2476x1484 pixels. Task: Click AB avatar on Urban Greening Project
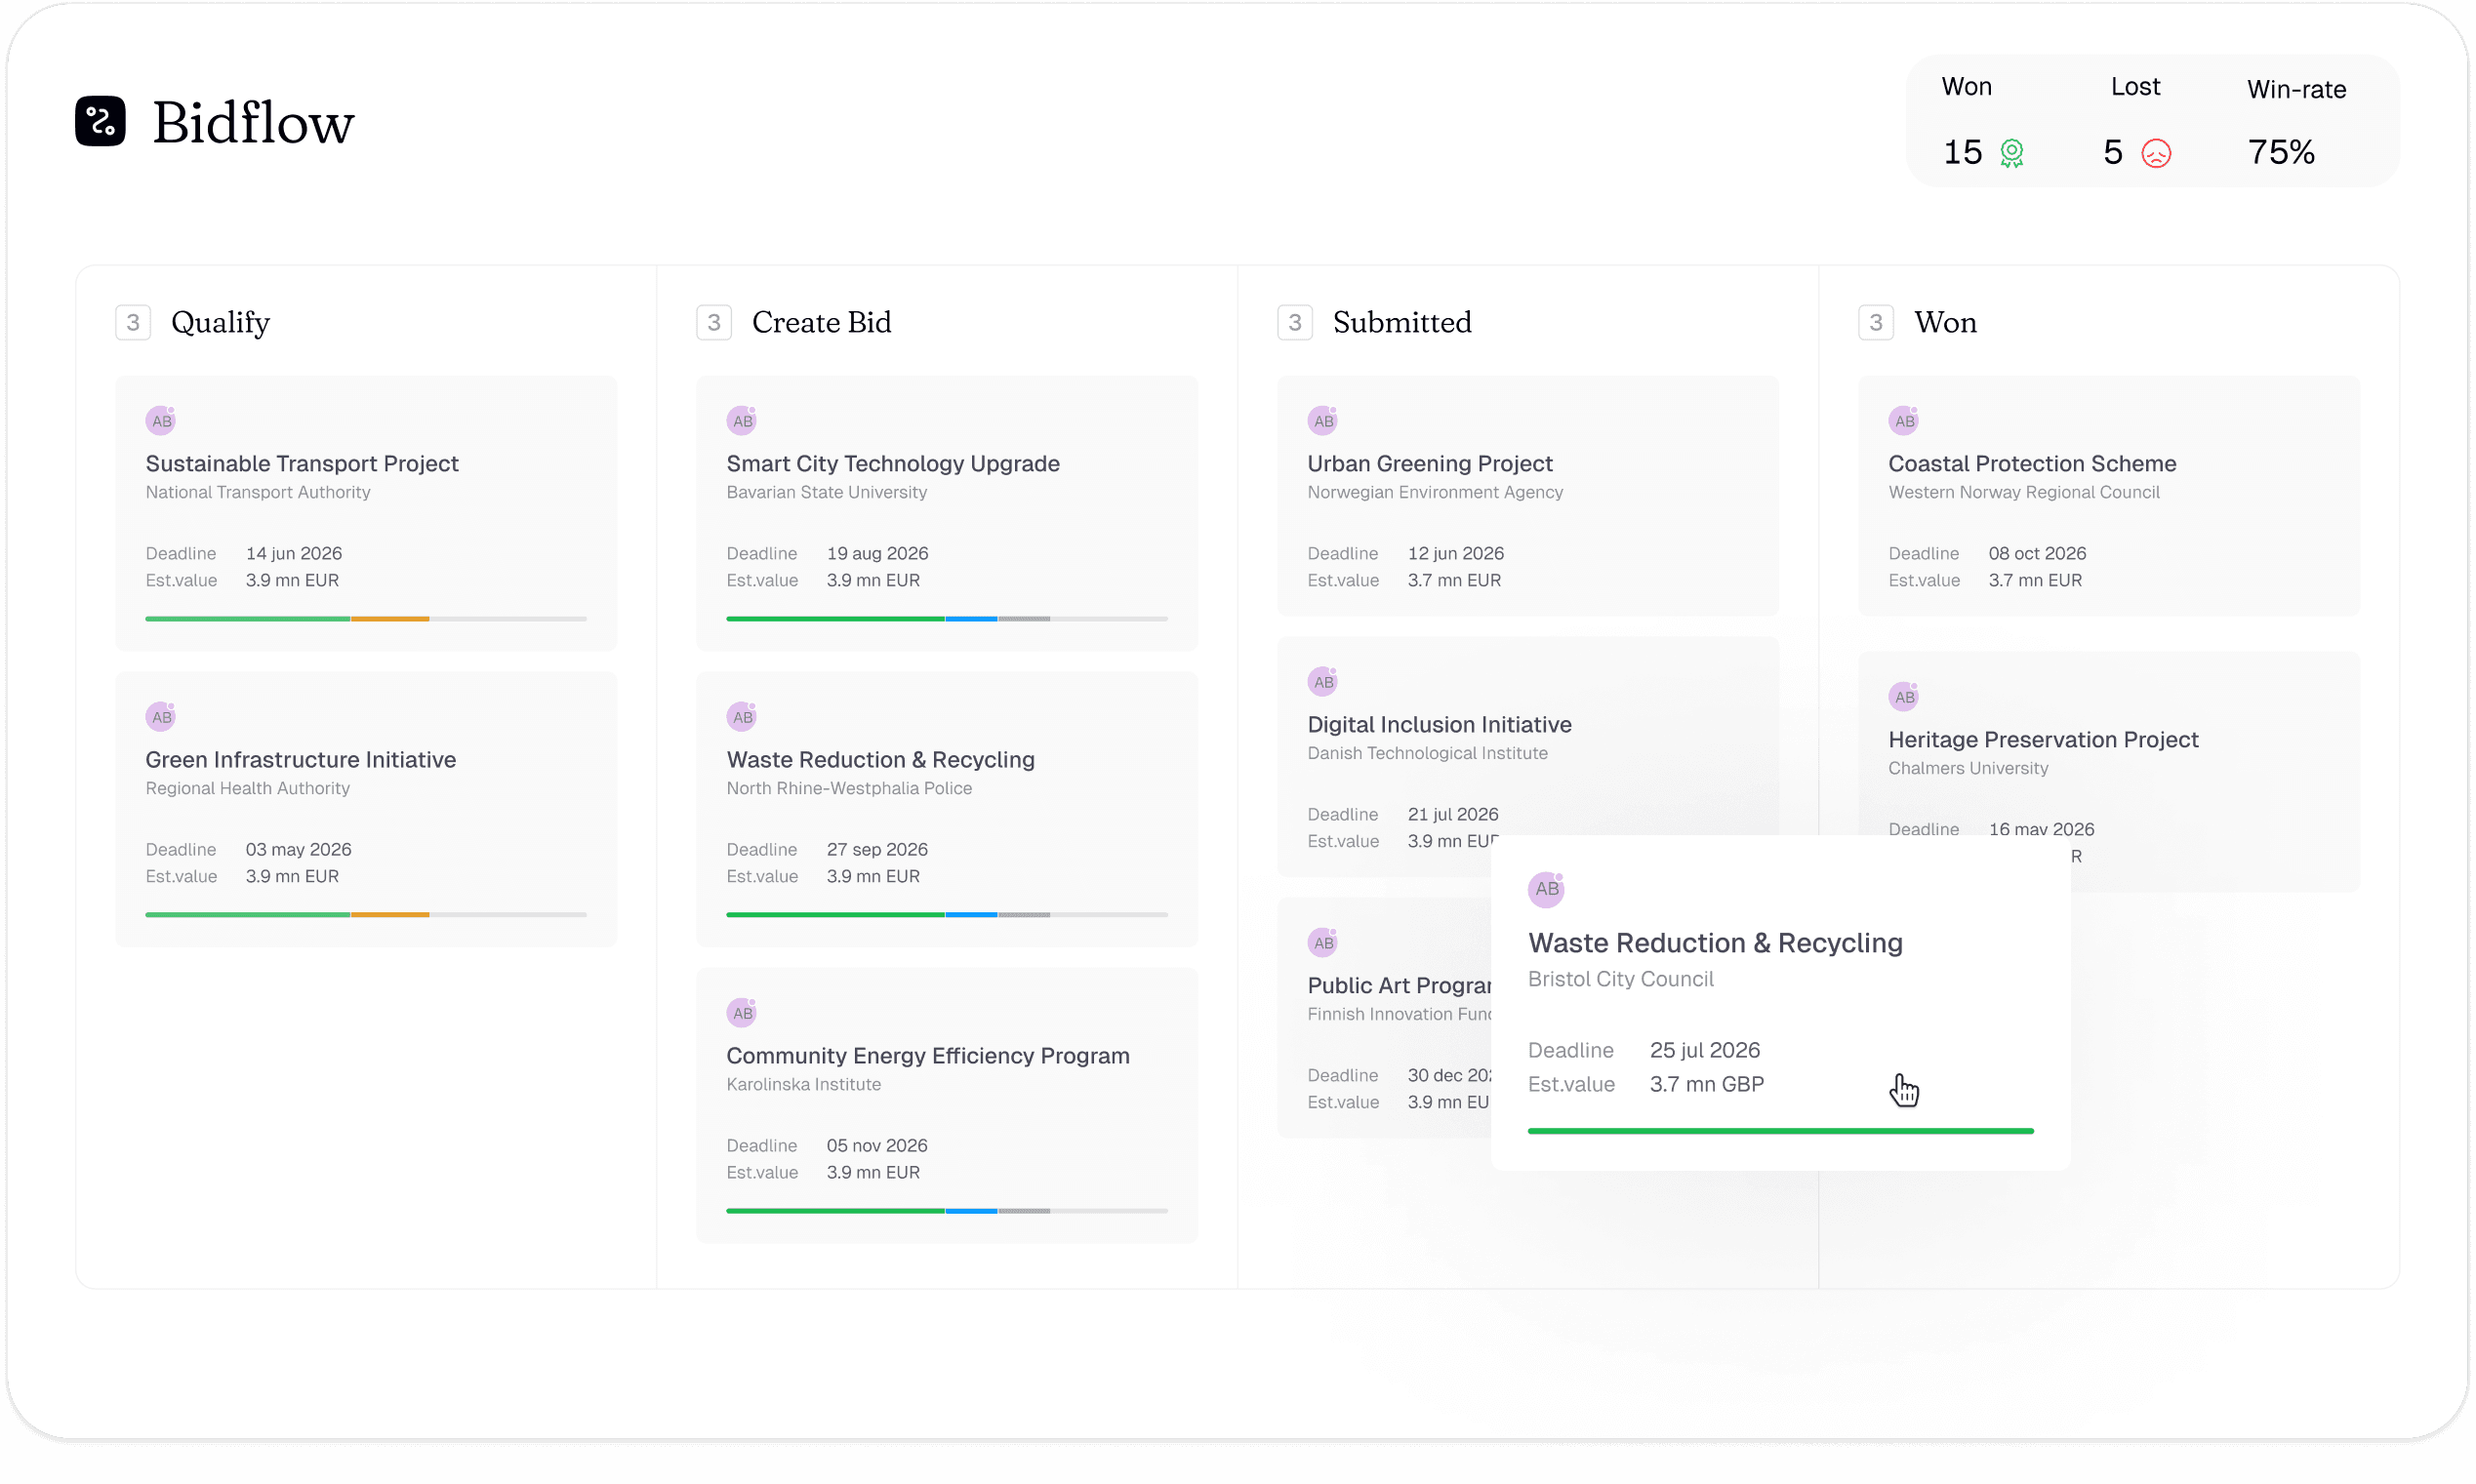(x=1322, y=420)
